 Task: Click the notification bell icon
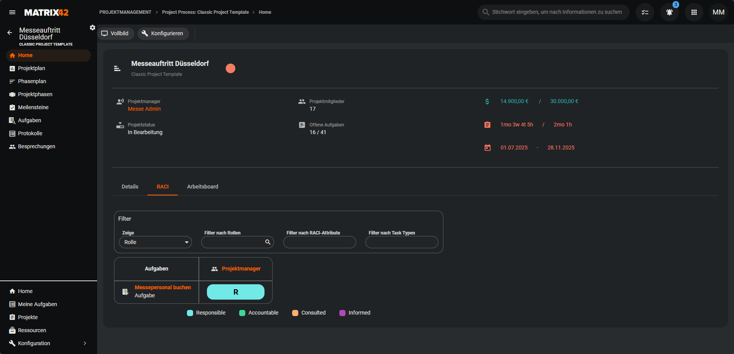[669, 12]
